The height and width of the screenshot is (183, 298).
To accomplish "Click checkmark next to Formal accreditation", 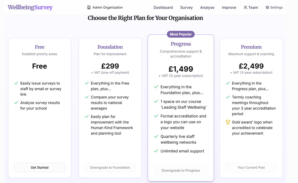I will coord(156,116).
